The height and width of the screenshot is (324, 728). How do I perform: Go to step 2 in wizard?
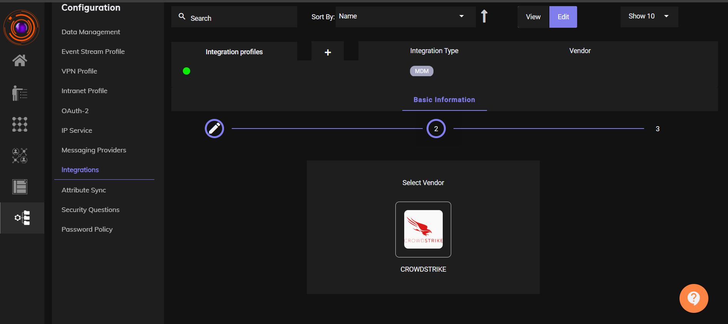tap(436, 129)
